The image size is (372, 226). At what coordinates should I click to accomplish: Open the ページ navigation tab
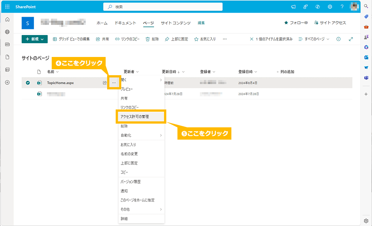[148, 23]
